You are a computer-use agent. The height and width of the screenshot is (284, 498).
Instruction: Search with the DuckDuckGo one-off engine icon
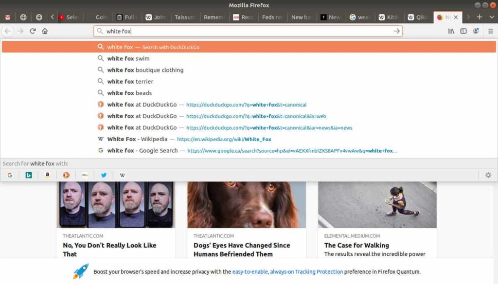point(66,175)
